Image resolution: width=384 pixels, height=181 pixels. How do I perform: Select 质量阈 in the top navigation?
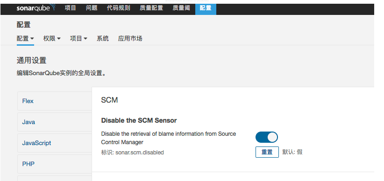pos(181,8)
